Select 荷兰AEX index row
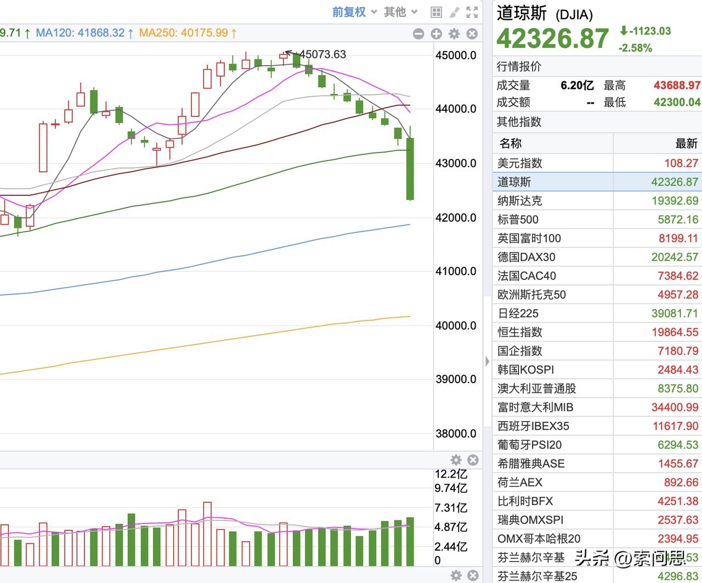Image resolution: width=702 pixels, height=583 pixels. 597,482
